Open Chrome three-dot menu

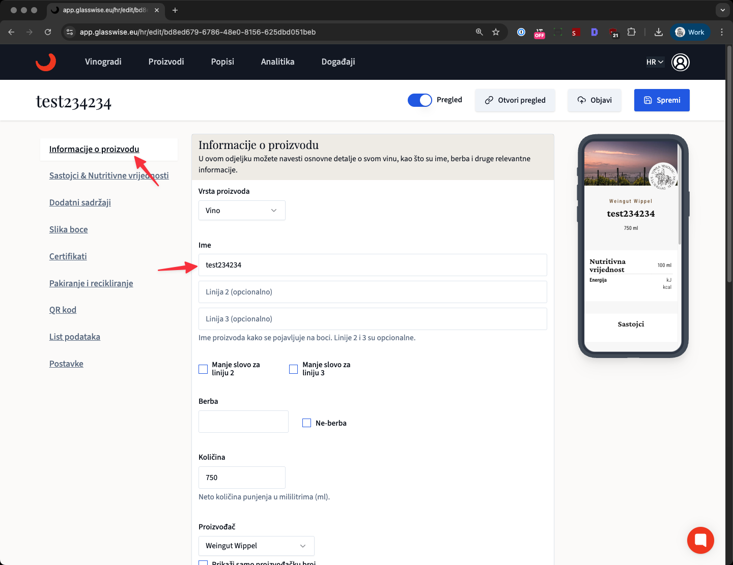coord(722,32)
